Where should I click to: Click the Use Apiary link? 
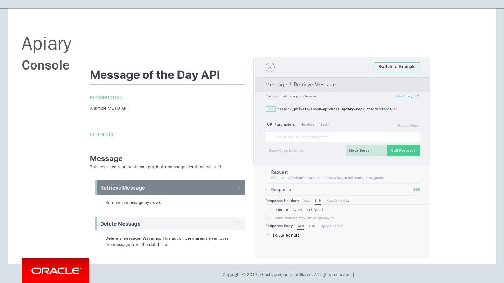[x=403, y=96]
